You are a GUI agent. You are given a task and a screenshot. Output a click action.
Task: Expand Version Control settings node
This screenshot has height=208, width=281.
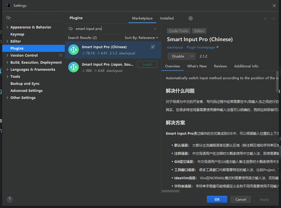[x=7, y=55]
